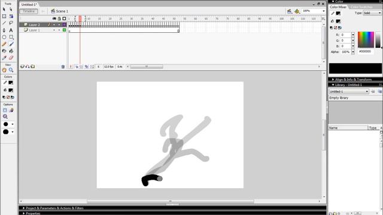Click the No Color icon in Tools
This screenshot has height=215, width=383.
click(8, 97)
